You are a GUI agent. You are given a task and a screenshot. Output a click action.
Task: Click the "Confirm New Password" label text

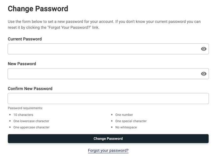coord(30,89)
